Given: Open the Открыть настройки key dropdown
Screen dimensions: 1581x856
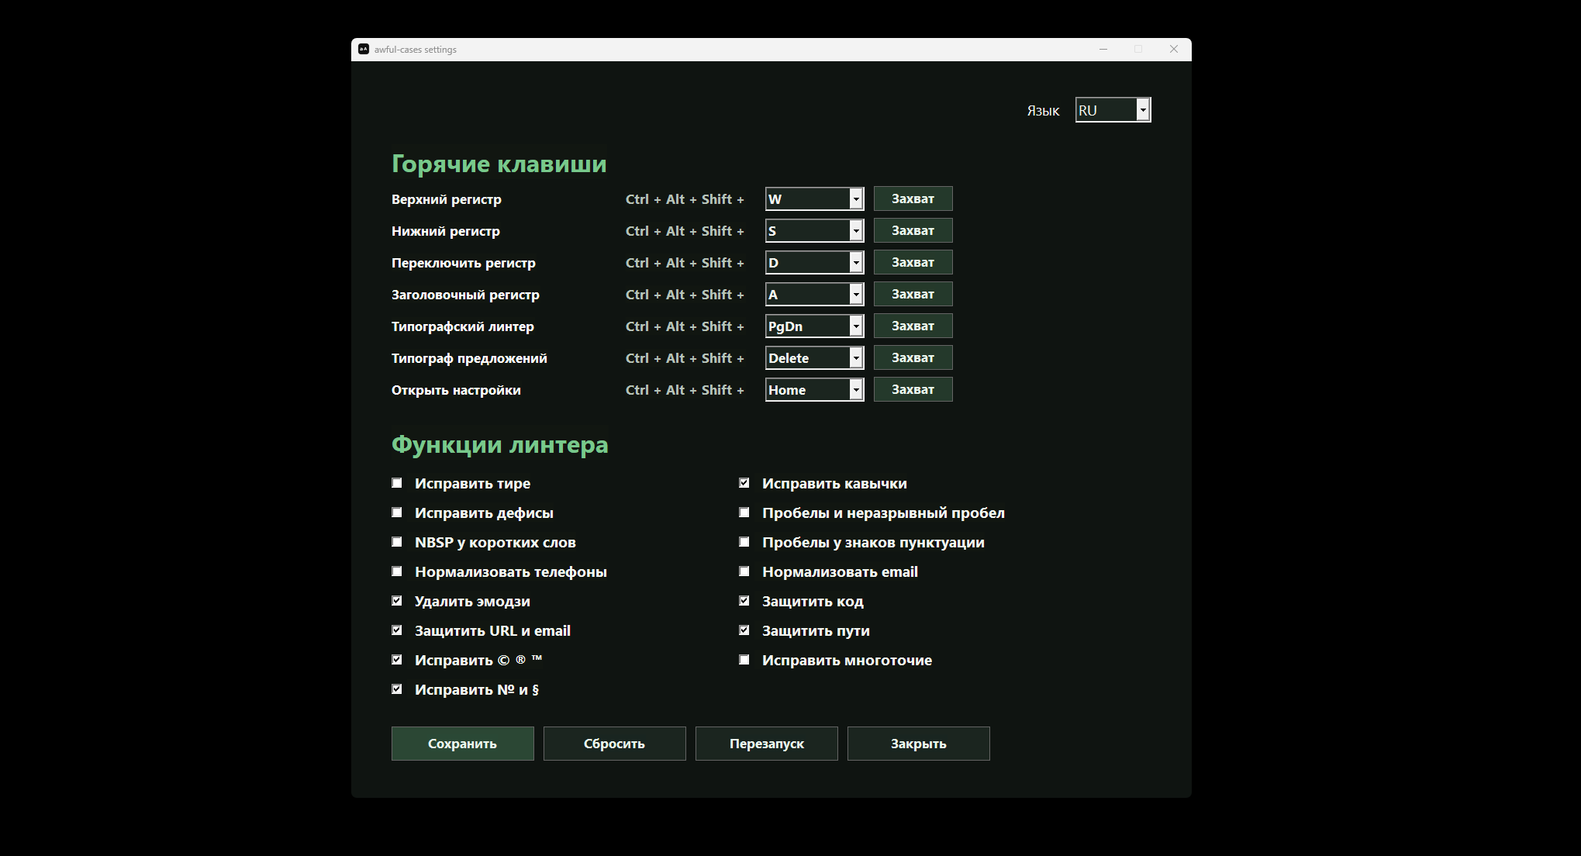Looking at the screenshot, I should [x=814, y=390].
